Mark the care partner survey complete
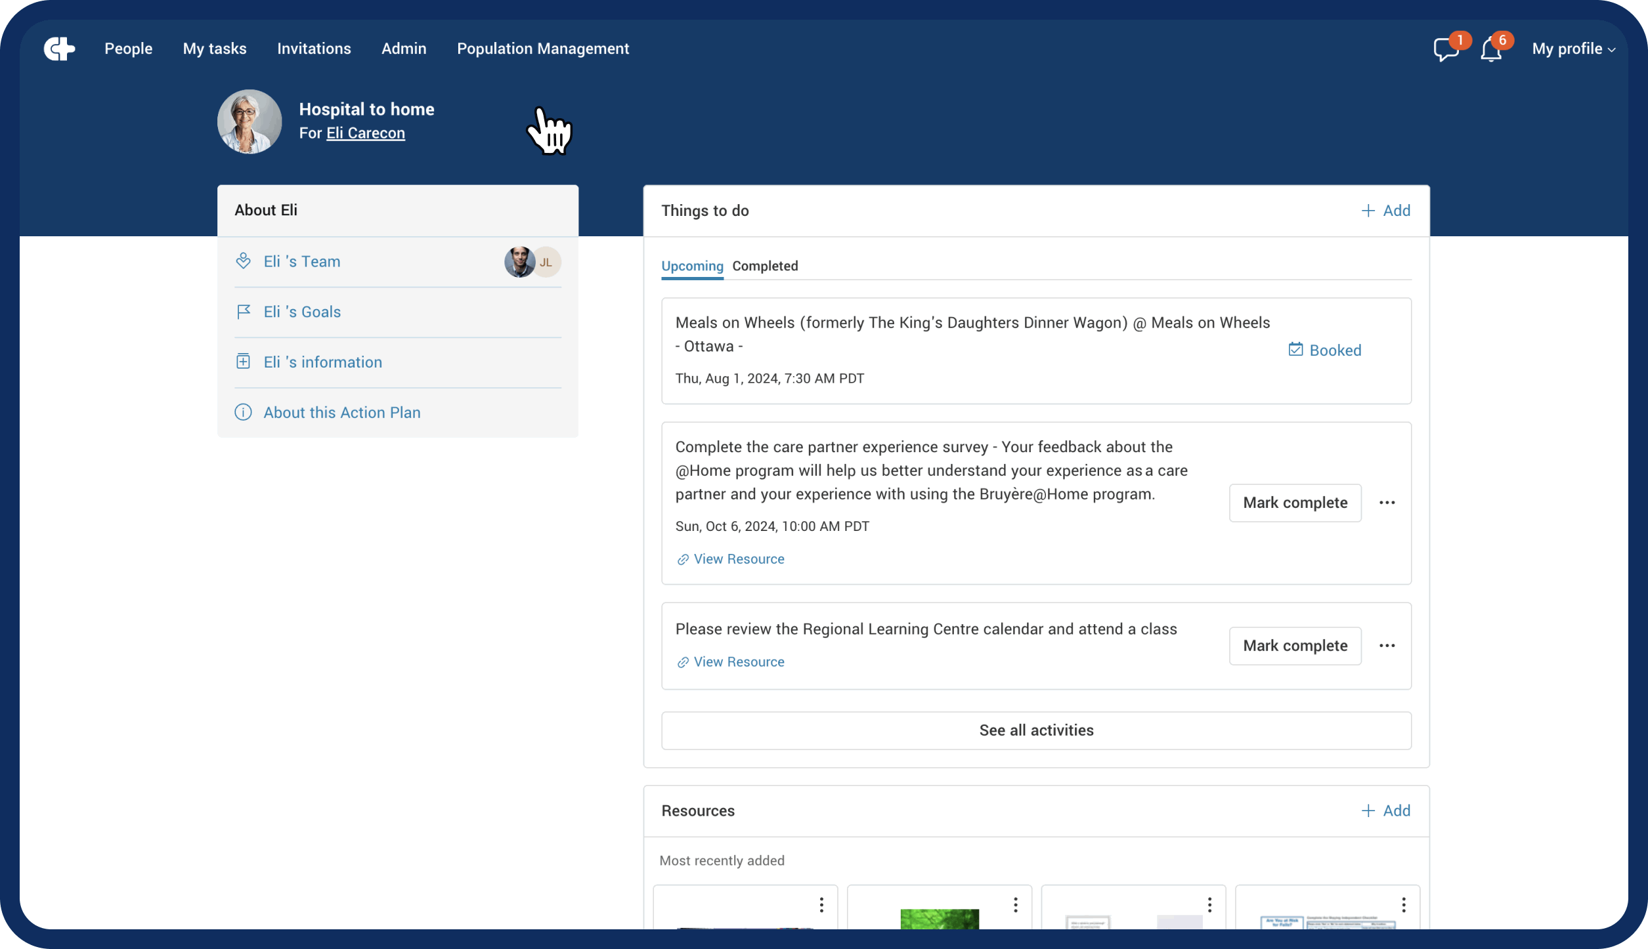 point(1294,503)
